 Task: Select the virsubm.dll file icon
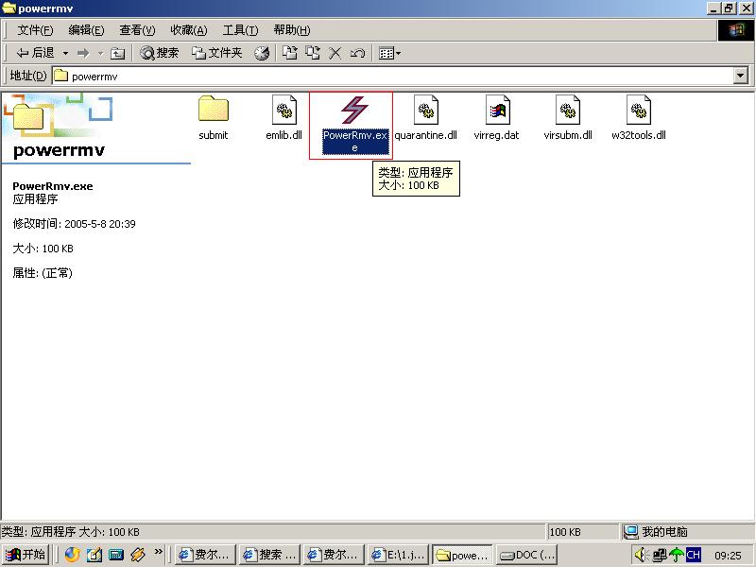tap(568, 110)
